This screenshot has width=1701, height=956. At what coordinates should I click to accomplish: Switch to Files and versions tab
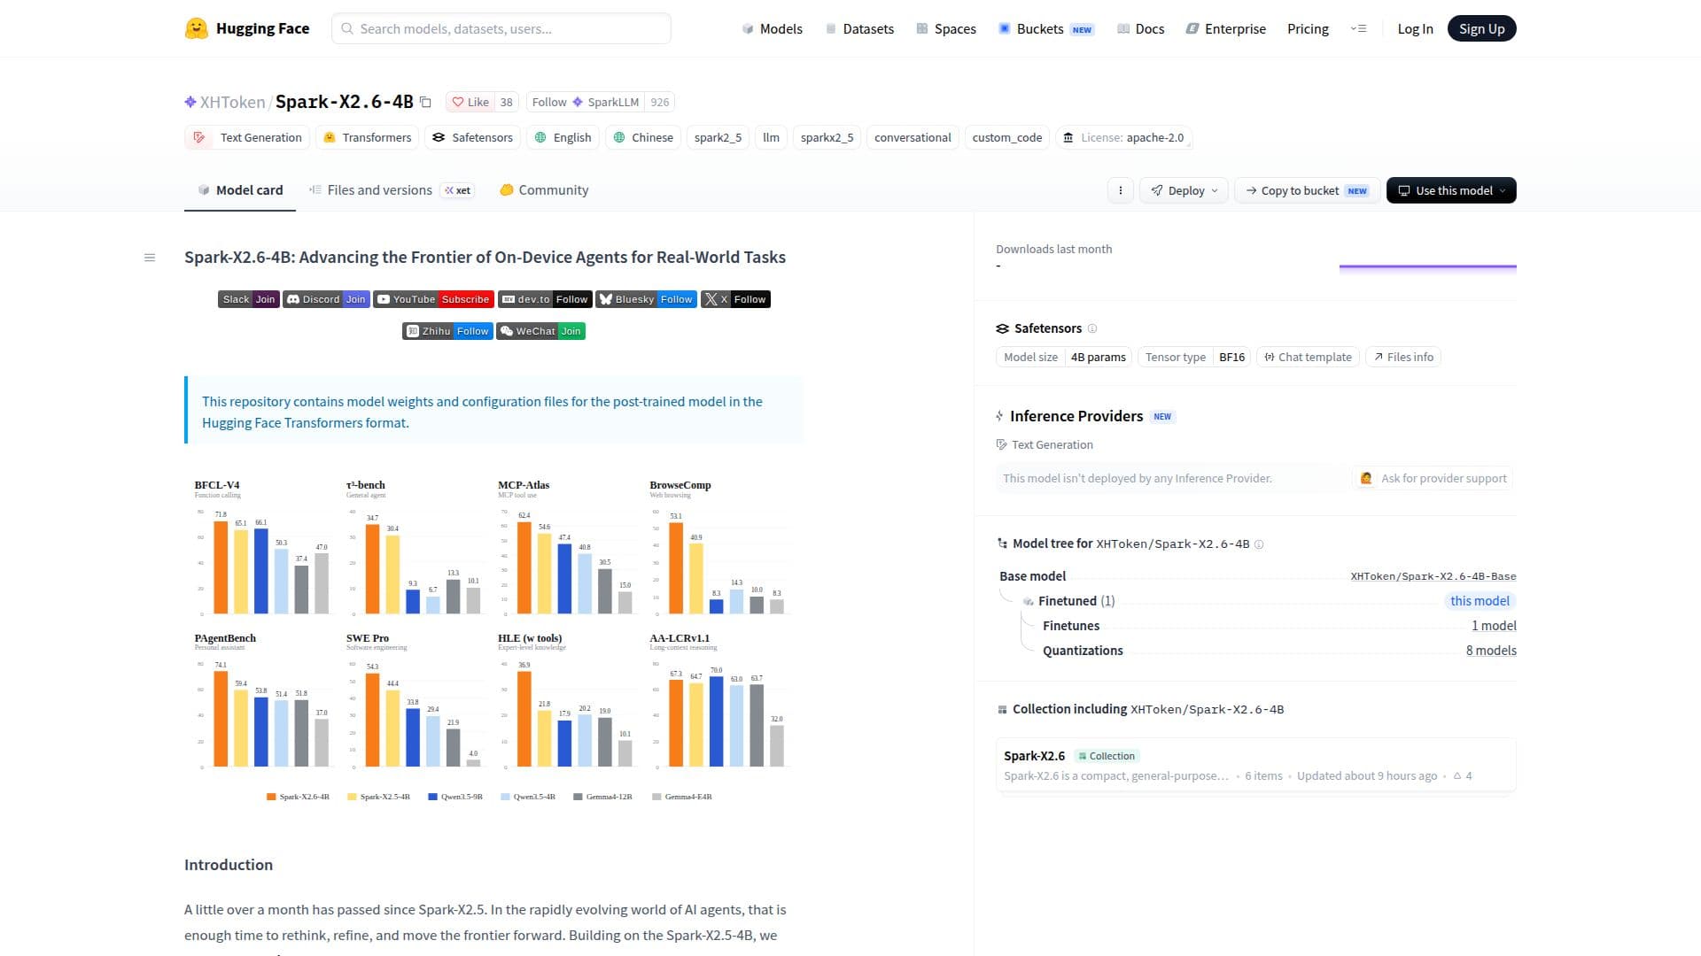[392, 190]
